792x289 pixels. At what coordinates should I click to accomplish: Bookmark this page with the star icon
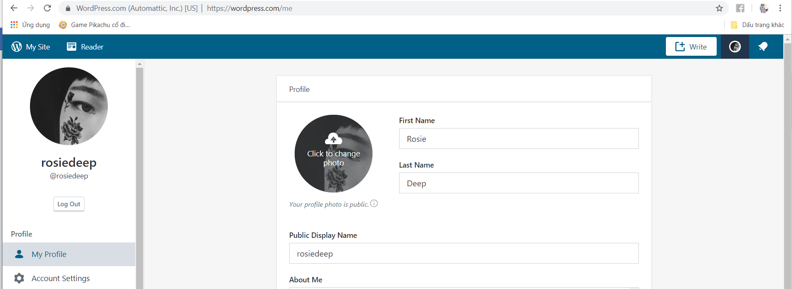coord(719,8)
